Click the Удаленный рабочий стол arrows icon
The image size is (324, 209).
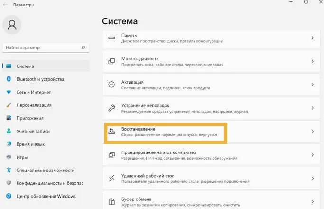(x=111, y=178)
